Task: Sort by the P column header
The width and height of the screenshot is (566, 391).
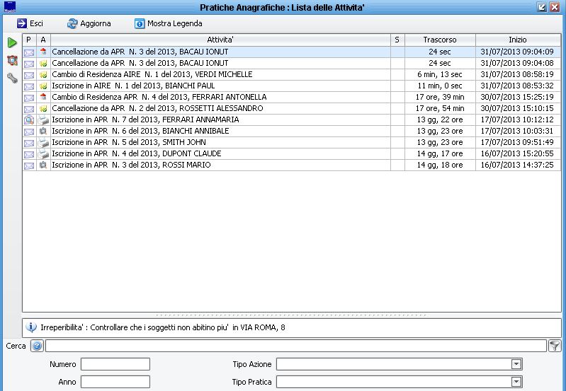Action: pos(29,40)
